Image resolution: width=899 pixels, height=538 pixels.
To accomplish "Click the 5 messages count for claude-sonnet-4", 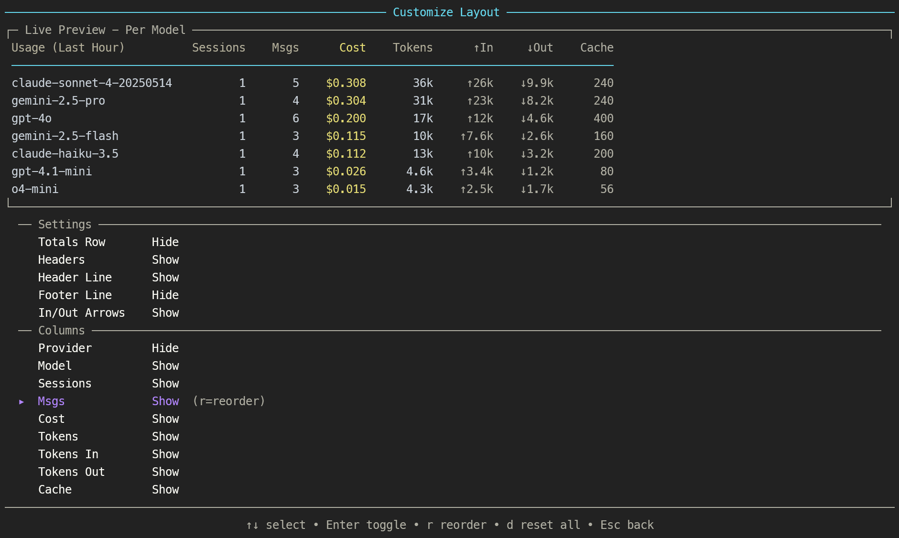I will [x=296, y=83].
